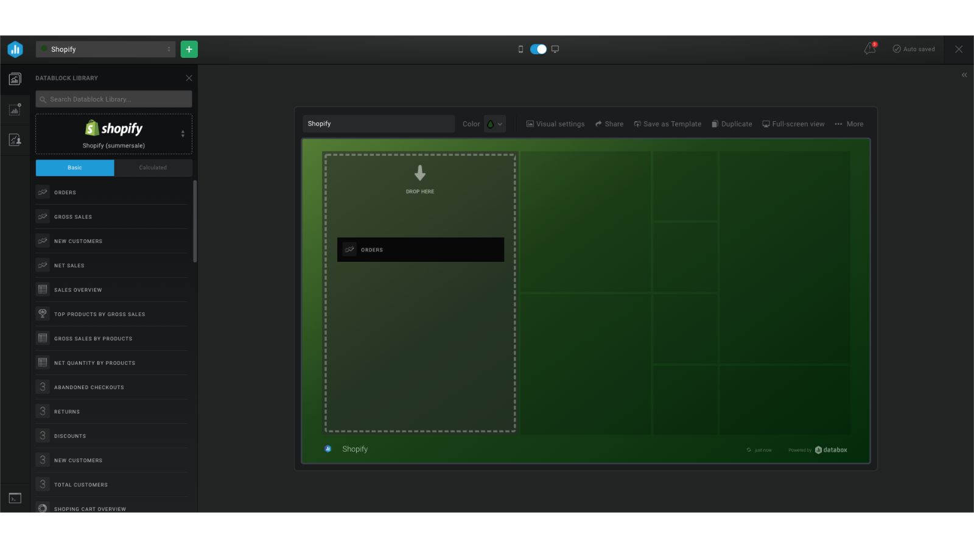Click the Search Datablock Library field

(113, 99)
